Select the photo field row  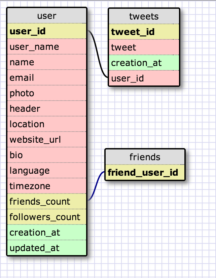pyautogui.click(x=47, y=93)
